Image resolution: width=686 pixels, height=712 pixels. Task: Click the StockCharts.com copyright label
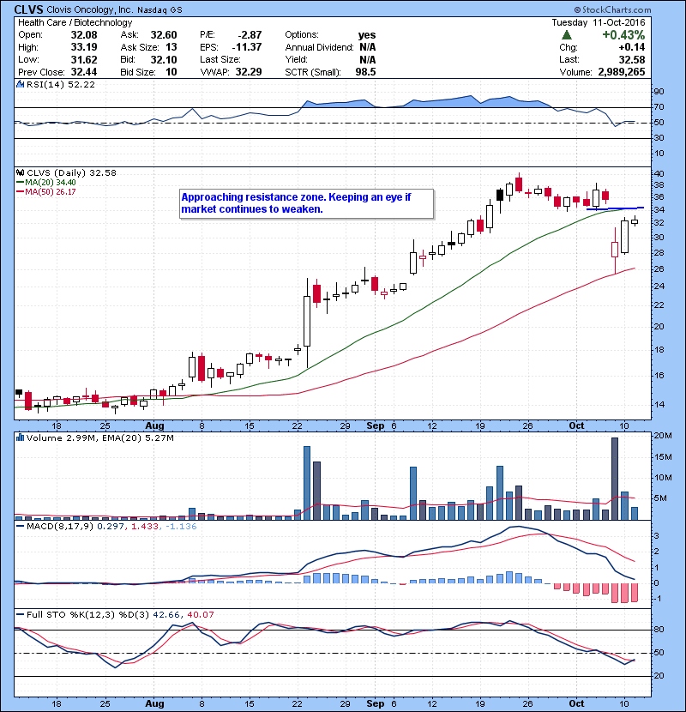point(612,9)
